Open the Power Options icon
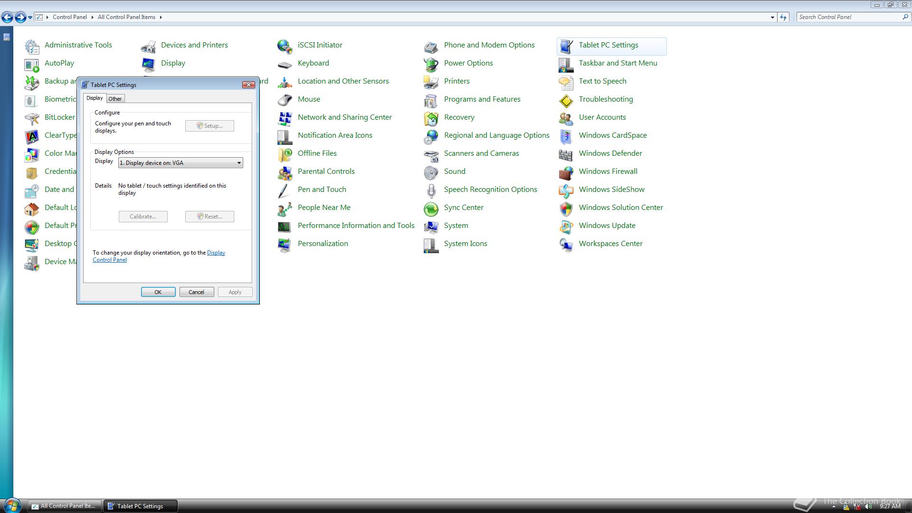The image size is (912, 513). click(431, 64)
